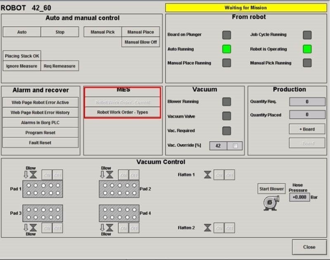
Task: Open Robot Work Order - Current
Action: (x=123, y=102)
